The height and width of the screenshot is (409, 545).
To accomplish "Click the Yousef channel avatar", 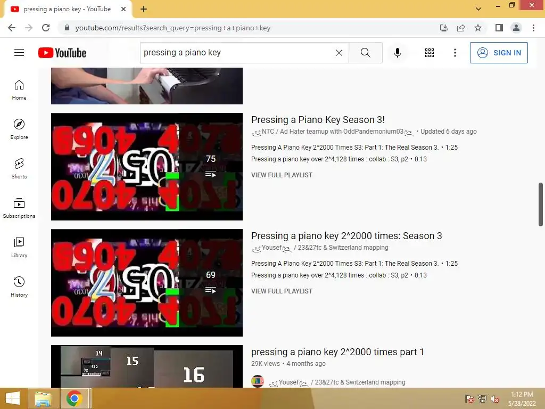I will click(x=258, y=381).
